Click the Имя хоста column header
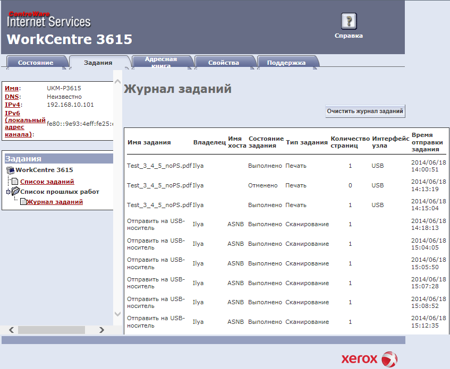Screen dimensions: 450x369 (237, 142)
